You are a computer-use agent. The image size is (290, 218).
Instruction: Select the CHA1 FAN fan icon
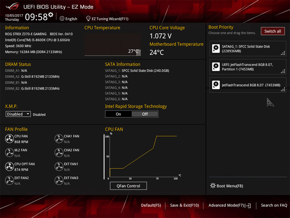click(x=59, y=139)
